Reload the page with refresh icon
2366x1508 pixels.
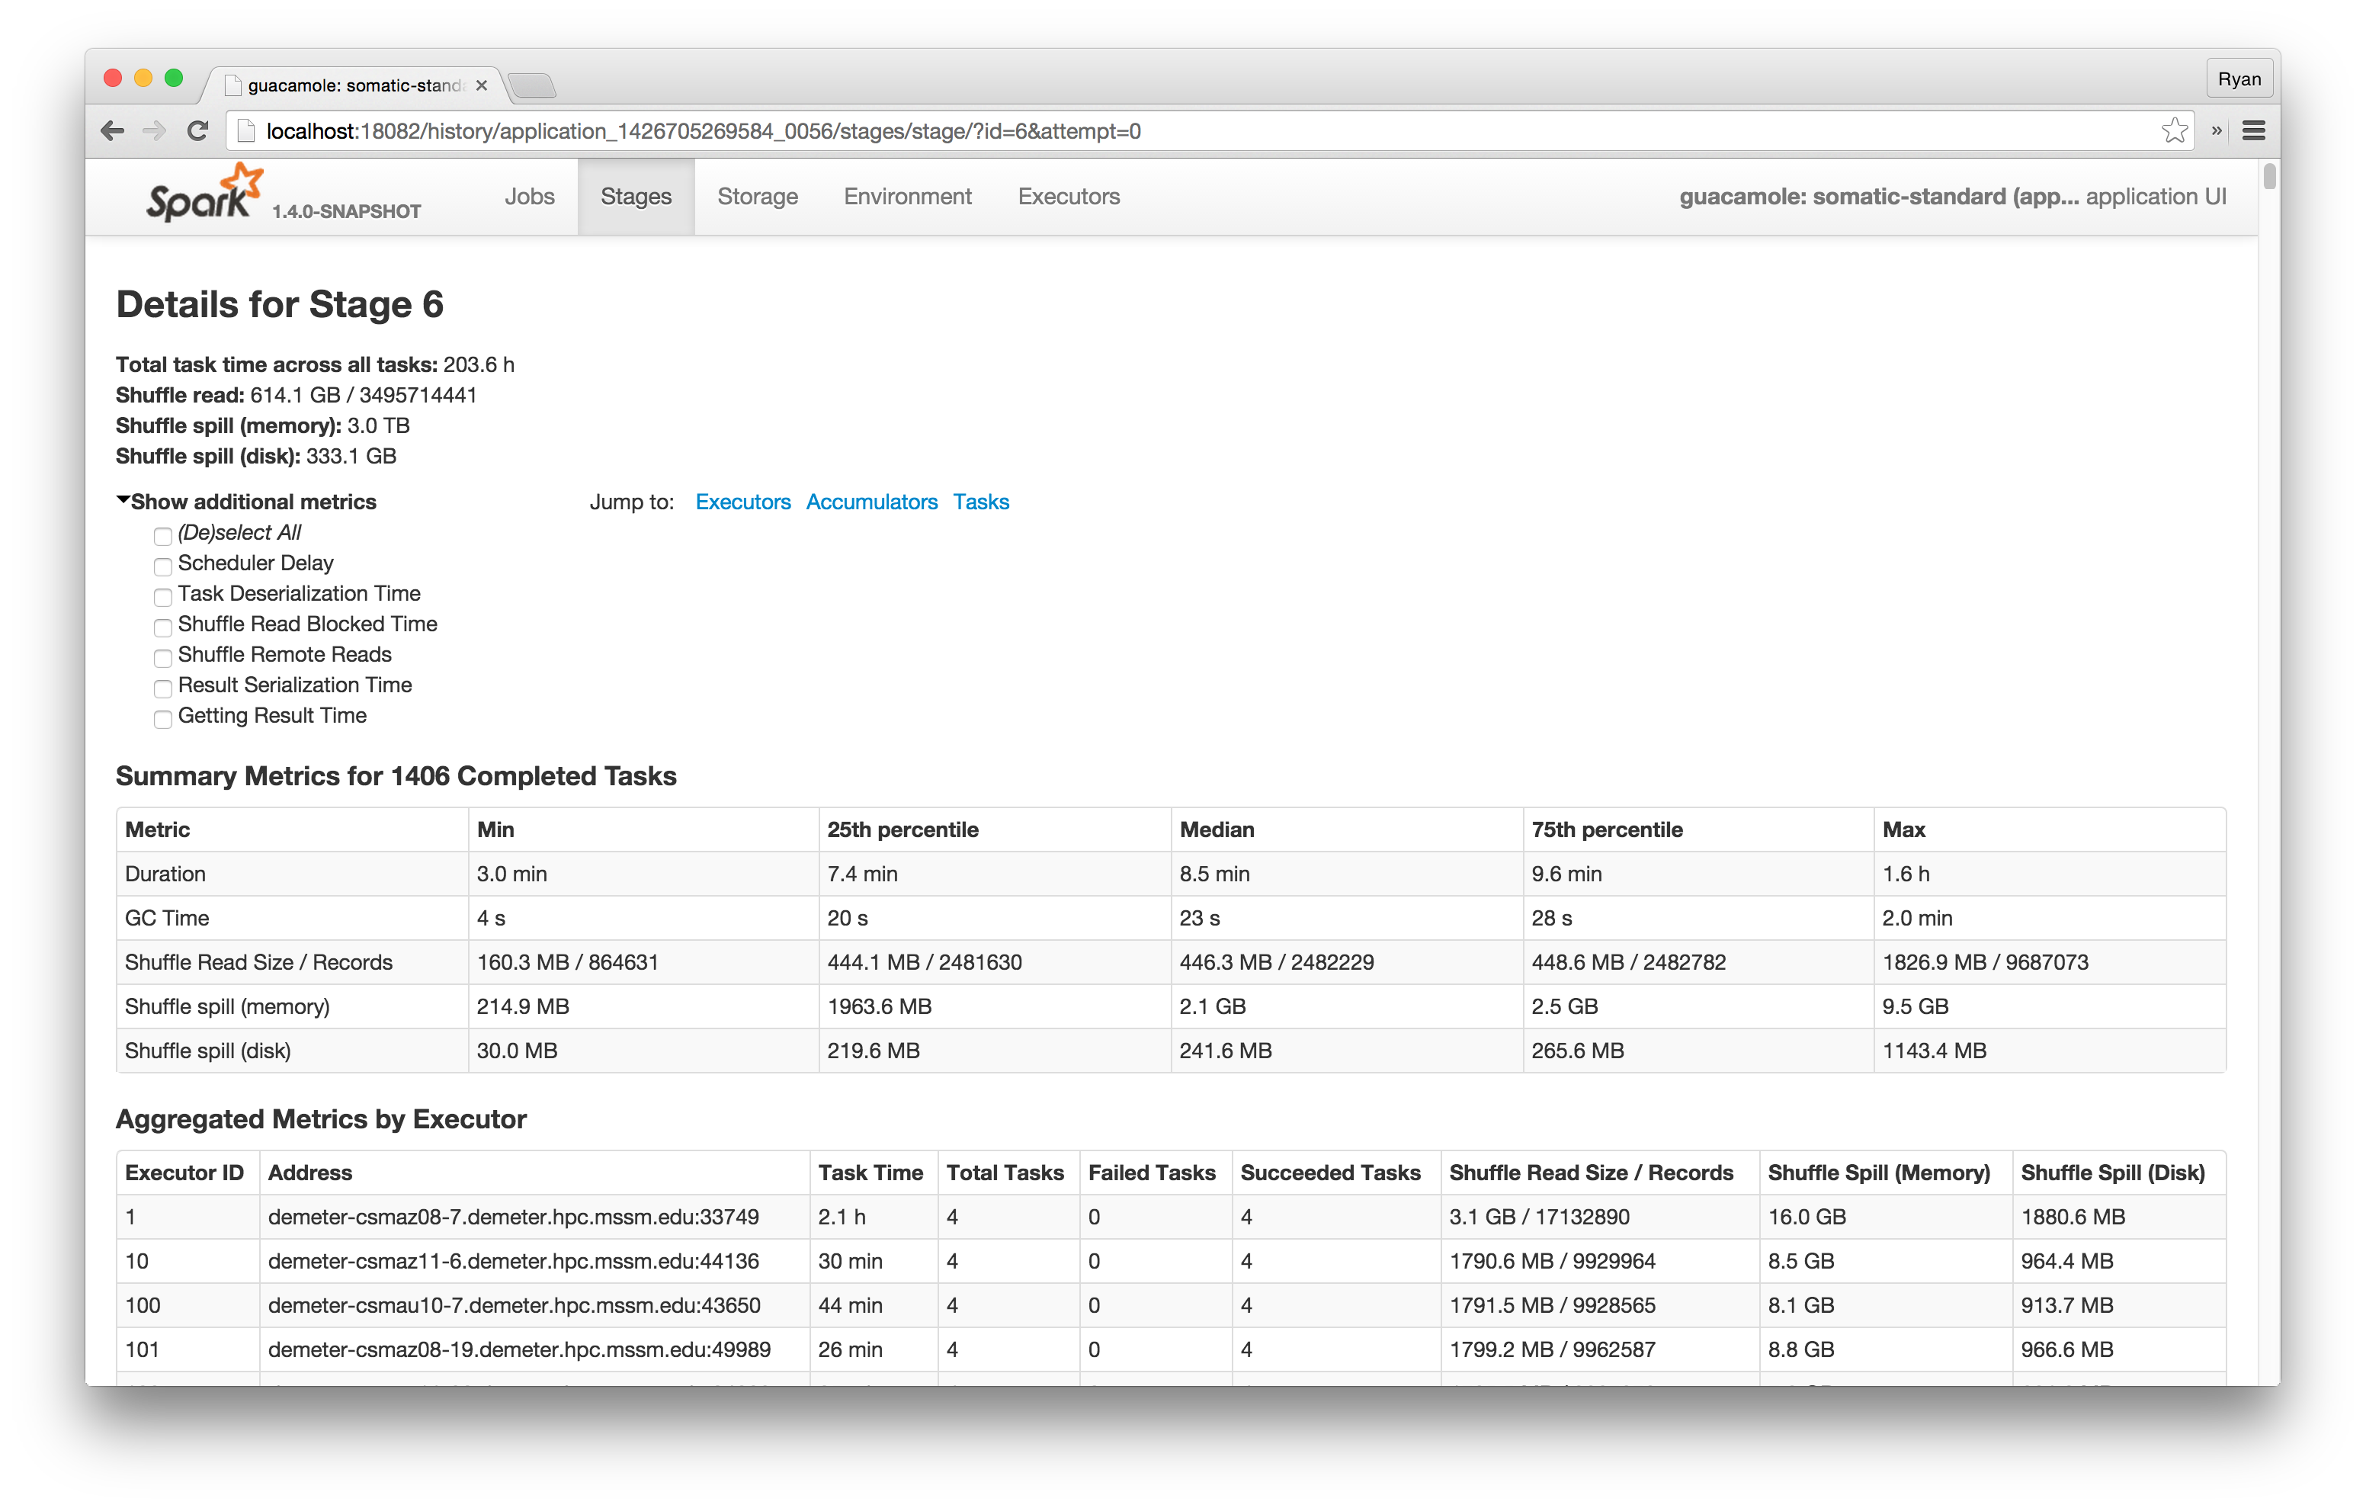click(x=197, y=130)
